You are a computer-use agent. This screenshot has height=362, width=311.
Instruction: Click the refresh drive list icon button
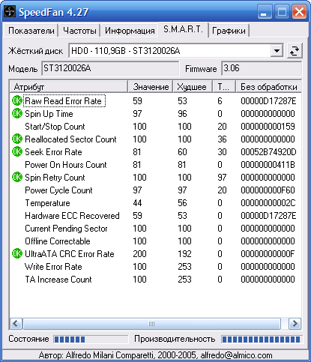pyautogui.click(x=295, y=51)
